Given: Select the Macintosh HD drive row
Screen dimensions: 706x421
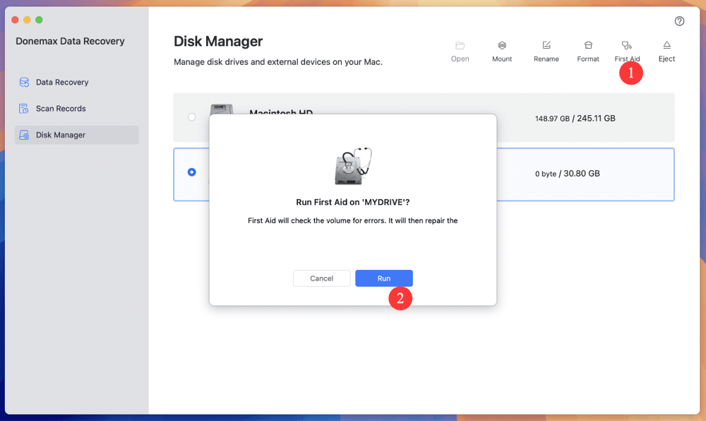Looking at the screenshot, I should pyautogui.click(x=424, y=117).
